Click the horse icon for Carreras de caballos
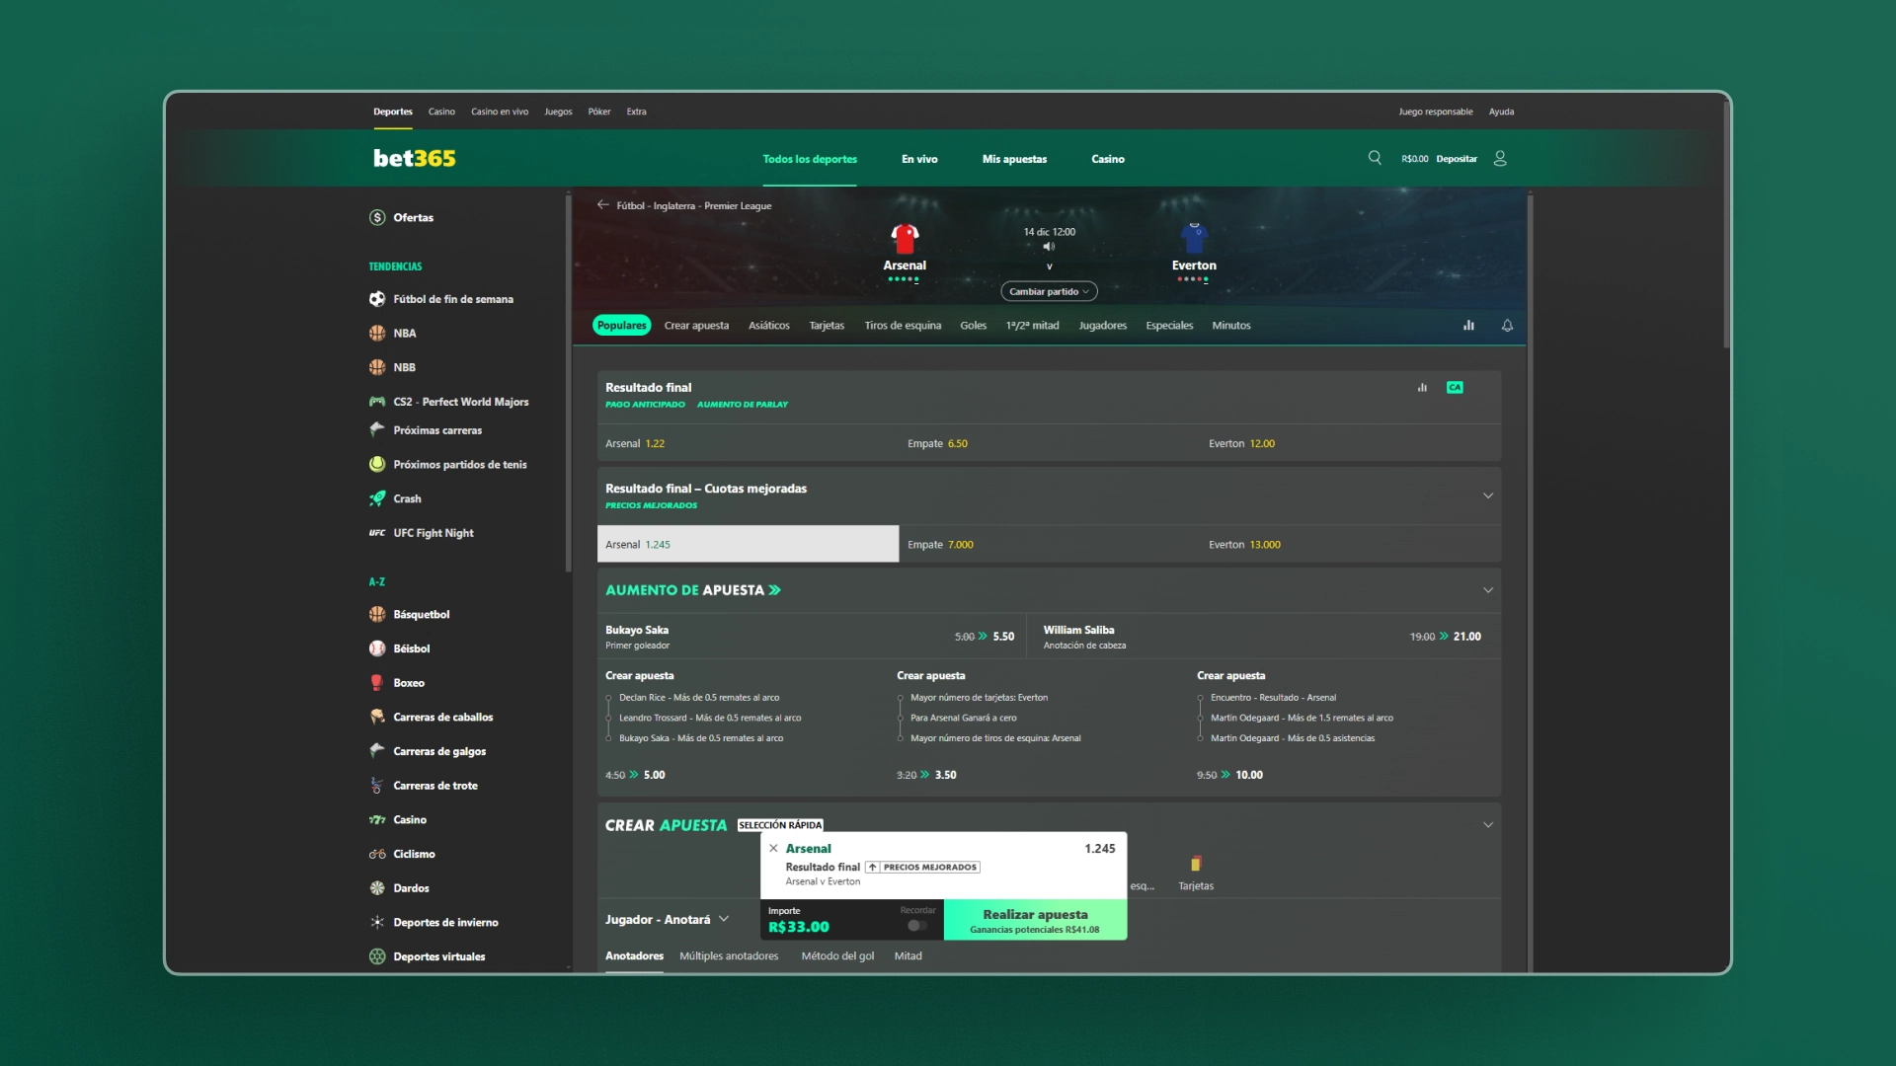Viewport: 1896px width, 1066px height. click(377, 717)
